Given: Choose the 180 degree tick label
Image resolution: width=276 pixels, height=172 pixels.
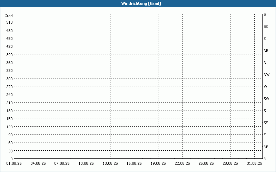Looking at the screenshot, I should click(10, 111).
